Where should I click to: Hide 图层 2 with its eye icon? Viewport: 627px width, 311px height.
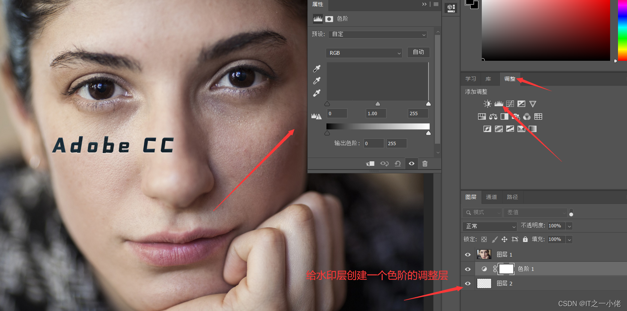(x=468, y=284)
